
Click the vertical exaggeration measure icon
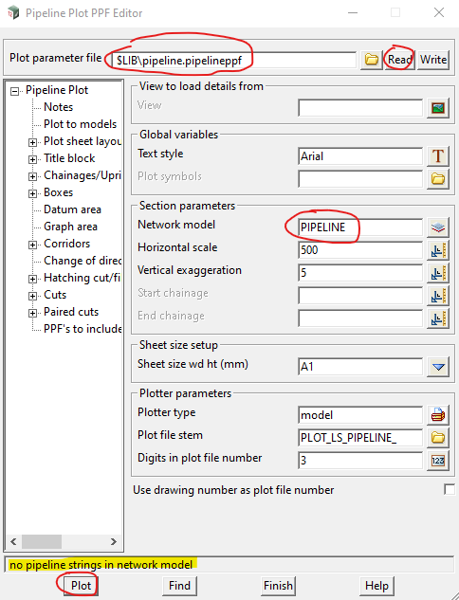[x=438, y=273]
